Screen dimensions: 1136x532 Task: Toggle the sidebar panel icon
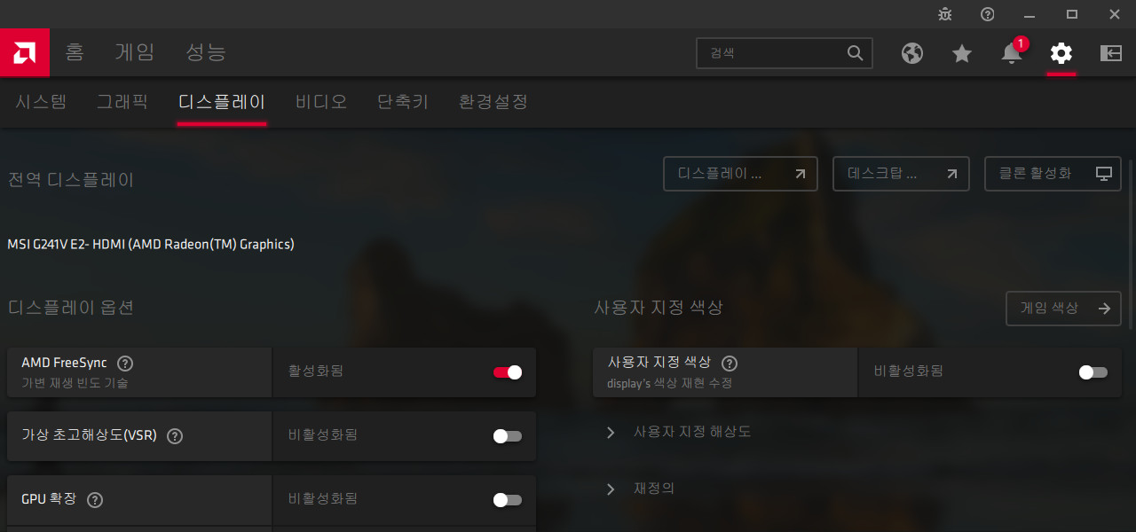click(1111, 53)
